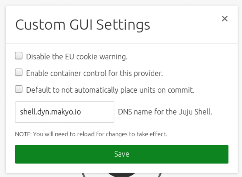Click the 'Custom GUI Settings' dialog title

[83, 25]
